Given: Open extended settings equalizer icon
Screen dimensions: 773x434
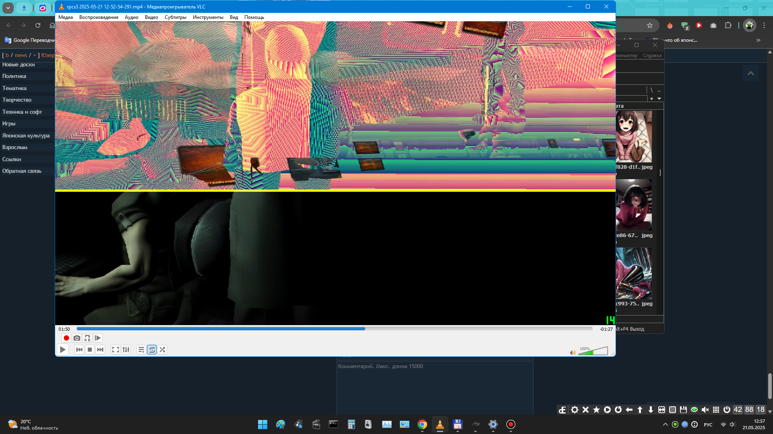Looking at the screenshot, I should 126,350.
